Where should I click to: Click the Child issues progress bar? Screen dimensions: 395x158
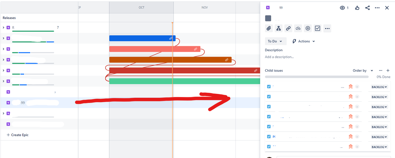click(317, 77)
